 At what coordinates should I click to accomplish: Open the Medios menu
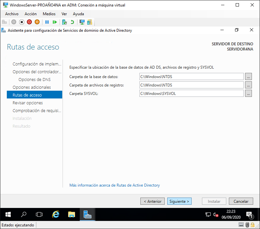49,14
